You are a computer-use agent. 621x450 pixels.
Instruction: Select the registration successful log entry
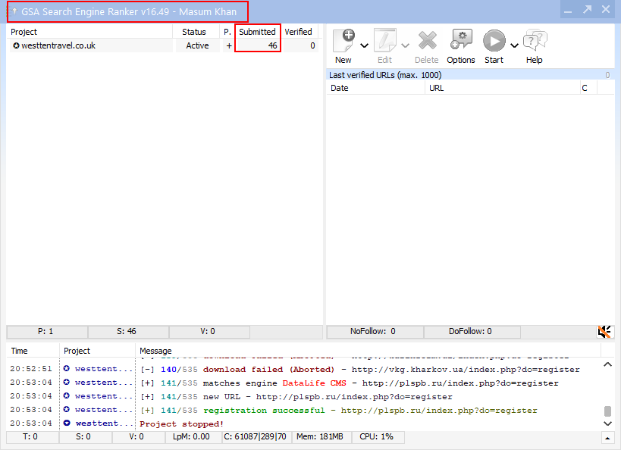click(x=304, y=410)
